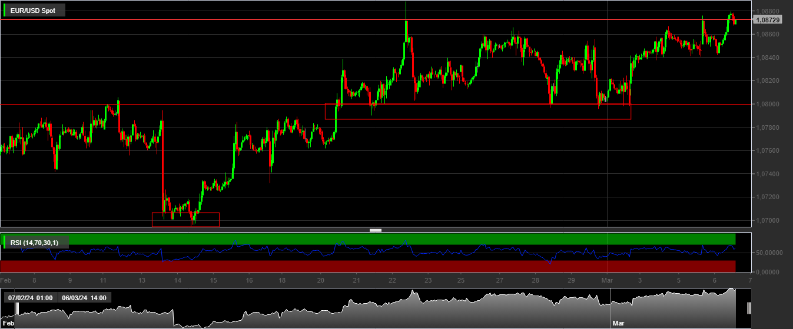This screenshot has height=329, width=793.
Task: Click the 1,07200 price axis label
Action: point(768,197)
